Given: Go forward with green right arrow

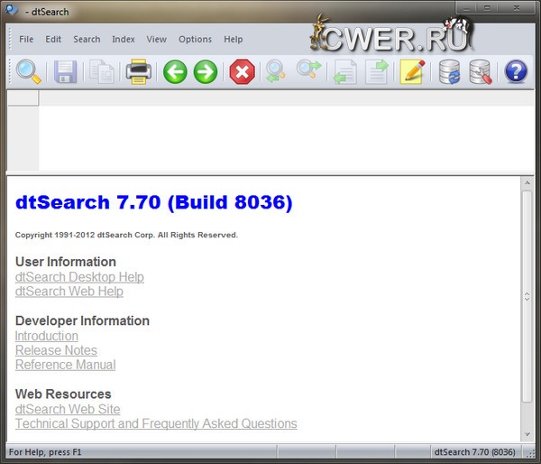Looking at the screenshot, I should tap(206, 71).
